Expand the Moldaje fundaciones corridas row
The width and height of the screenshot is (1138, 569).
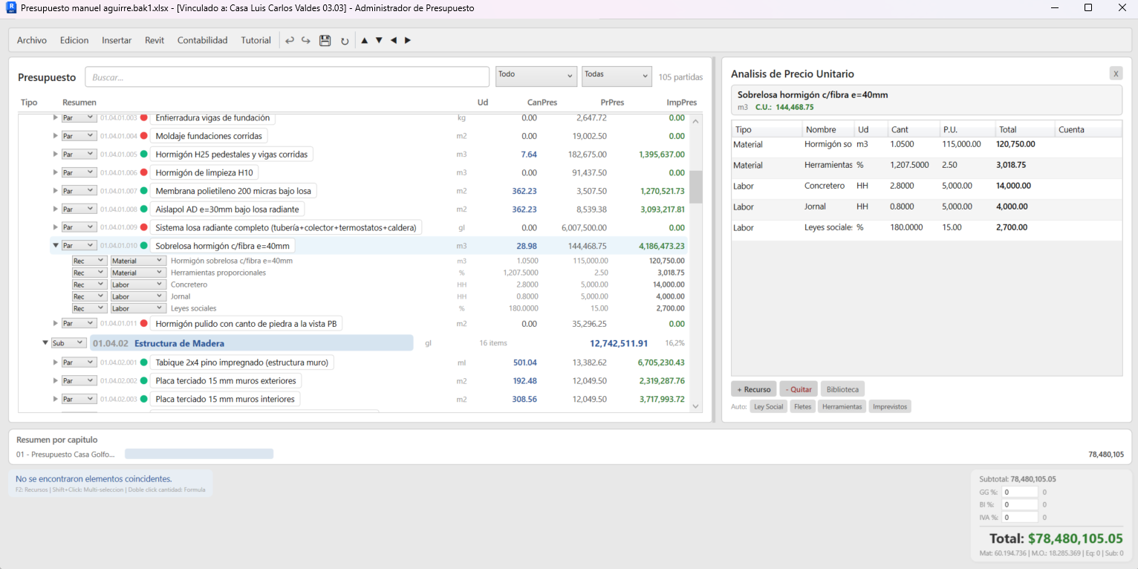[55, 136]
